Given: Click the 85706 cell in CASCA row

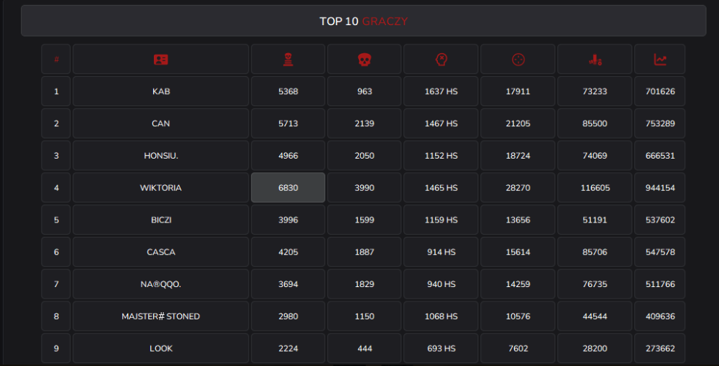Looking at the screenshot, I should (x=595, y=252).
